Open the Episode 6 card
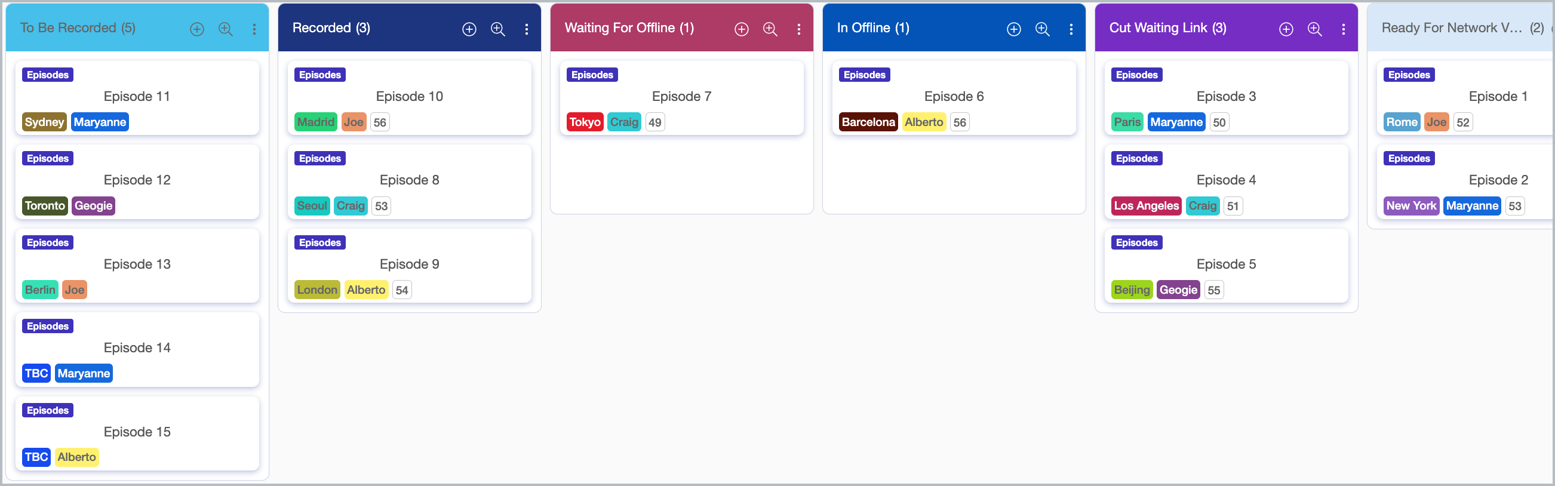The height and width of the screenshot is (486, 1555). click(x=954, y=97)
